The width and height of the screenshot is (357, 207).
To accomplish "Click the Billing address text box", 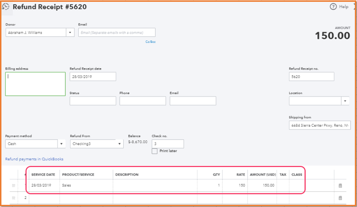I will coord(35,84).
